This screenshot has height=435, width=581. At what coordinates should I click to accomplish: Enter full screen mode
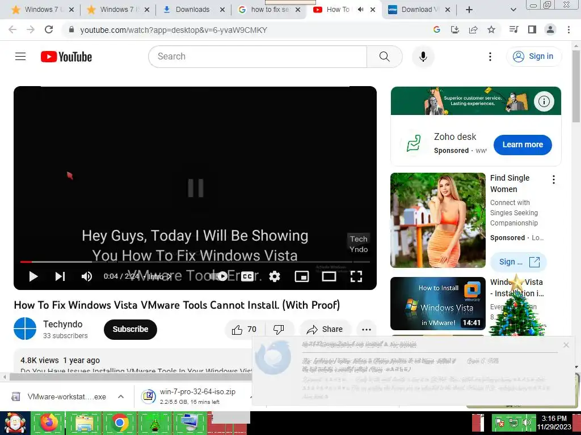[x=356, y=276]
